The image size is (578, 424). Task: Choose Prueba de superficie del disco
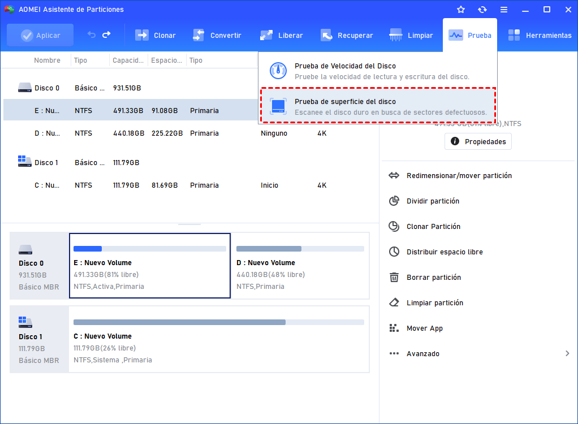377,106
